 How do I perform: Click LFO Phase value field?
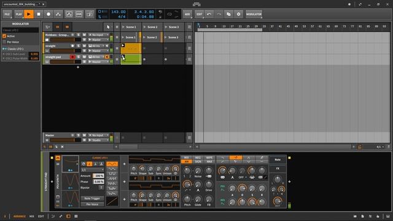tap(98, 182)
